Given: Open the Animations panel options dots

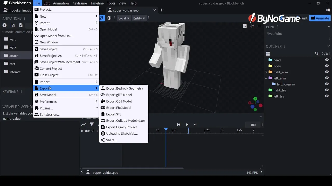Looking at the screenshot, I should (x=24, y=18).
